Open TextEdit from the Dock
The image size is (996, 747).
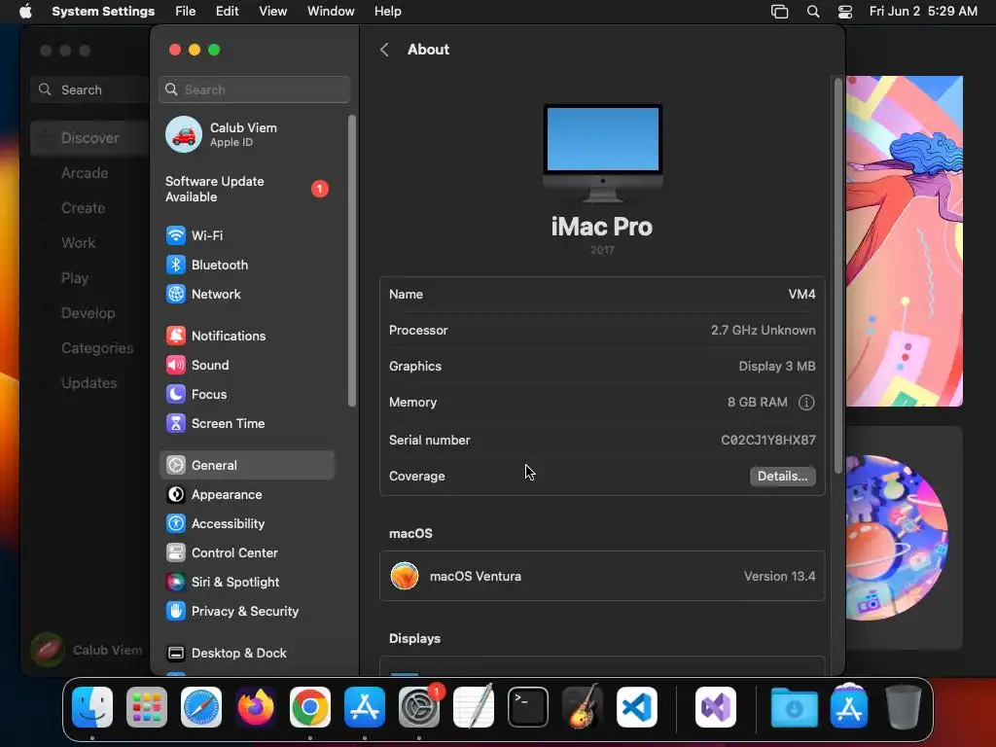click(x=474, y=707)
